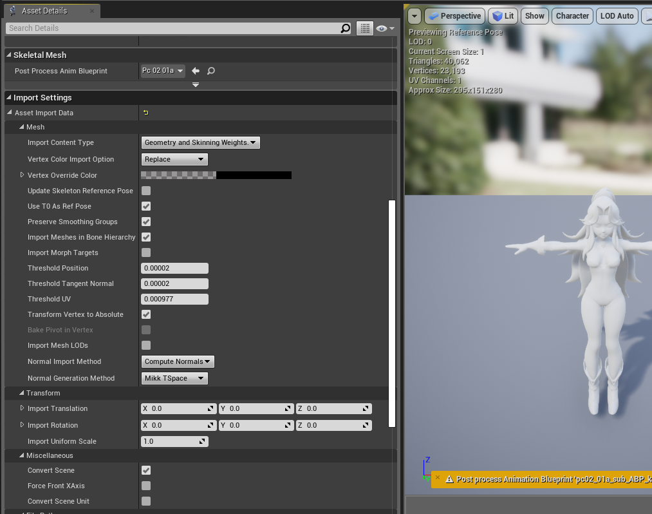Expand Vertex Override Color row
This screenshot has width=652, height=514.
pos(22,175)
